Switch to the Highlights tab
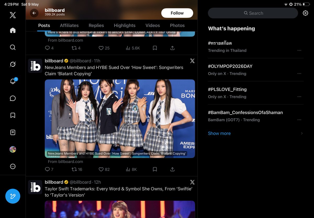 pyautogui.click(x=125, y=25)
